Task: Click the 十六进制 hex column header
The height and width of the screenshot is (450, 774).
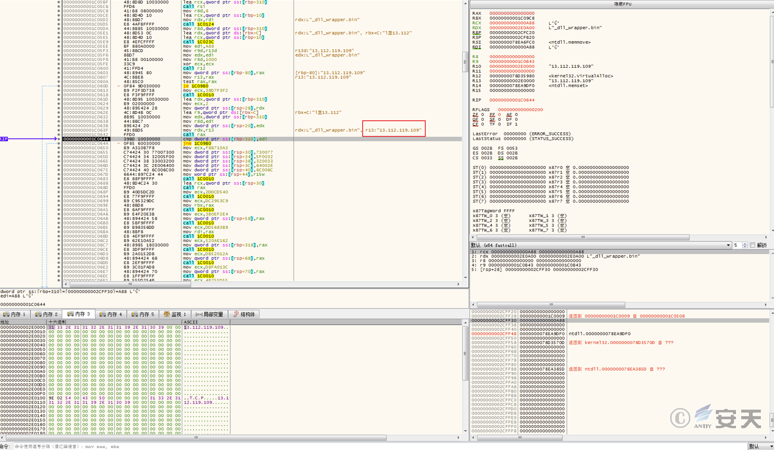Action: pyautogui.click(x=57, y=322)
